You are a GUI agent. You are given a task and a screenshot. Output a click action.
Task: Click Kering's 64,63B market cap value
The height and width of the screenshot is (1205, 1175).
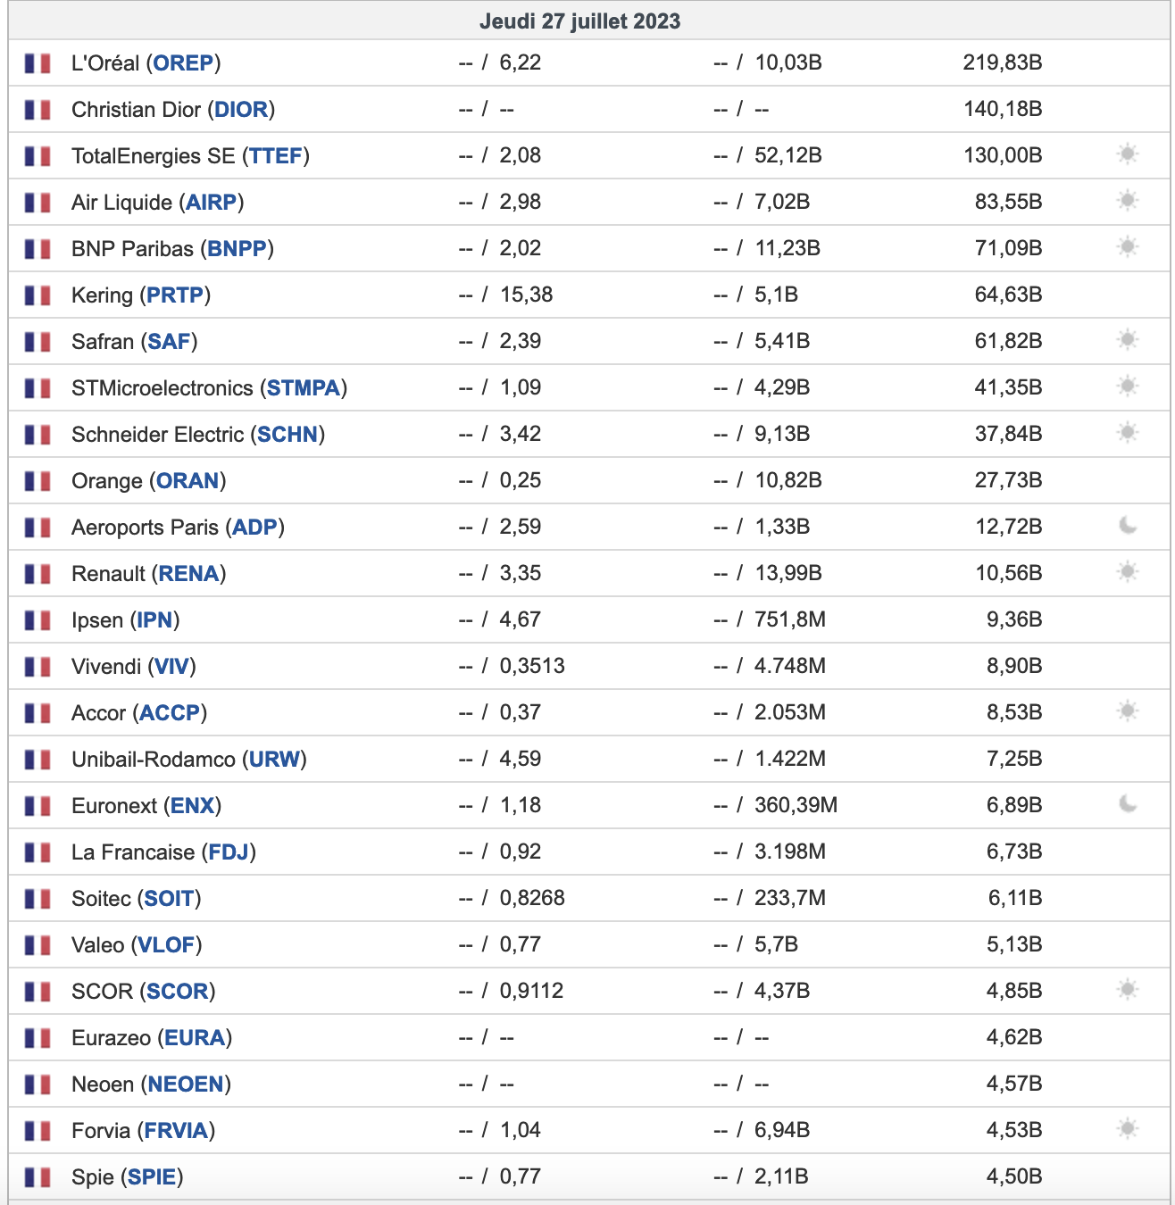pyautogui.click(x=1008, y=295)
